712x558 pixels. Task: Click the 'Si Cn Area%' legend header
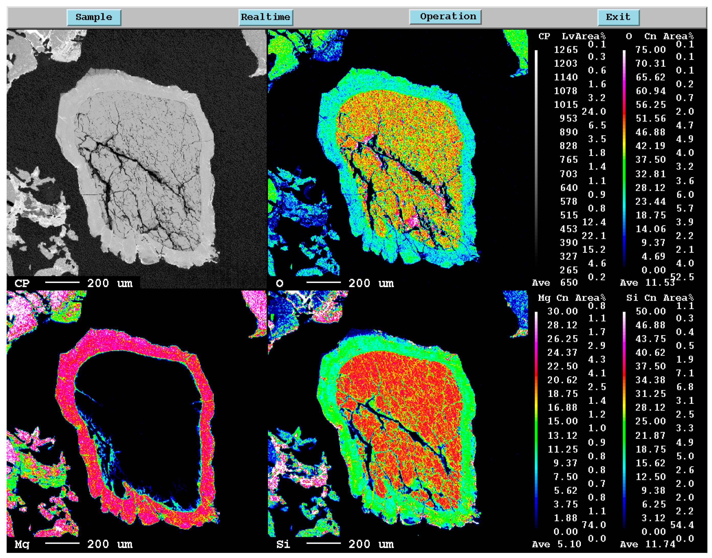tap(660, 298)
